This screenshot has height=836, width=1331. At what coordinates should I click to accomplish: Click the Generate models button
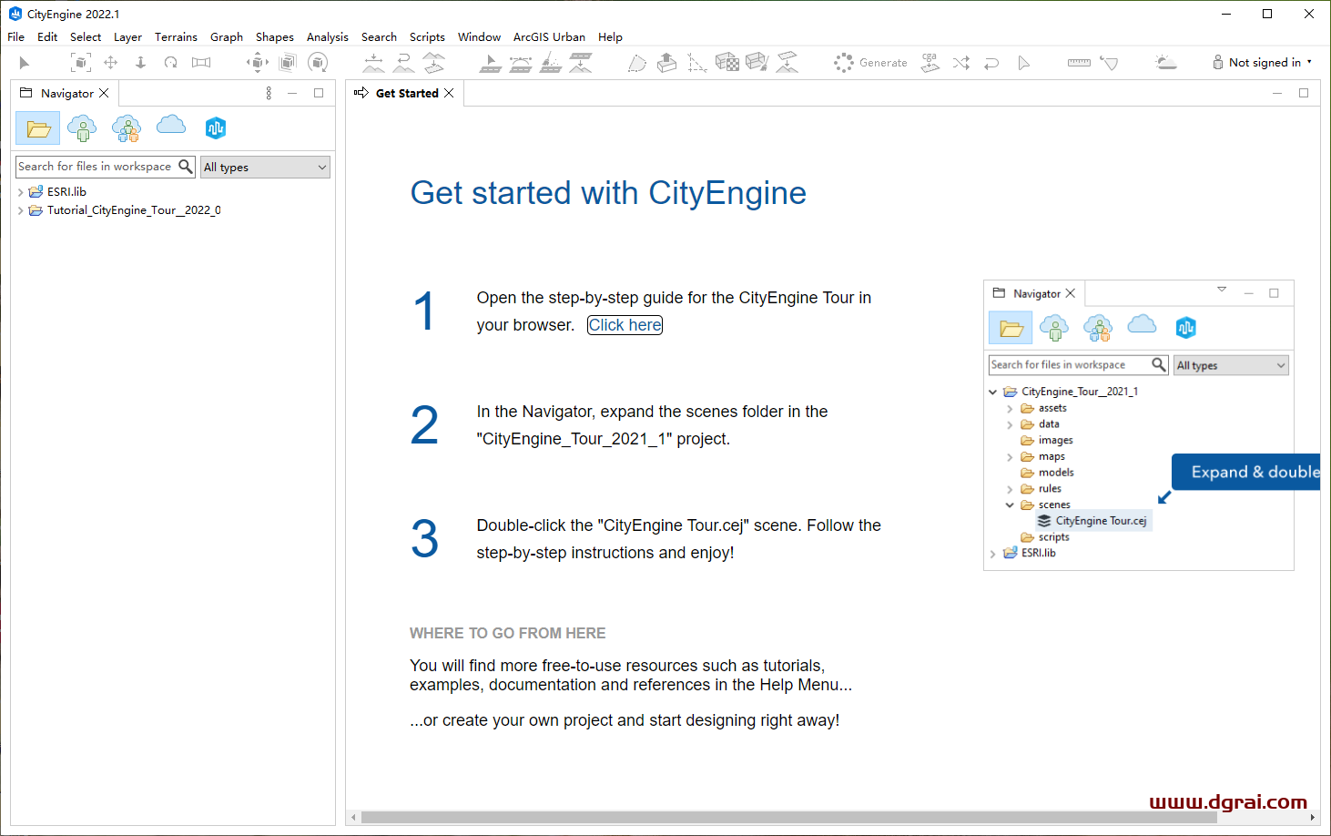tap(870, 63)
